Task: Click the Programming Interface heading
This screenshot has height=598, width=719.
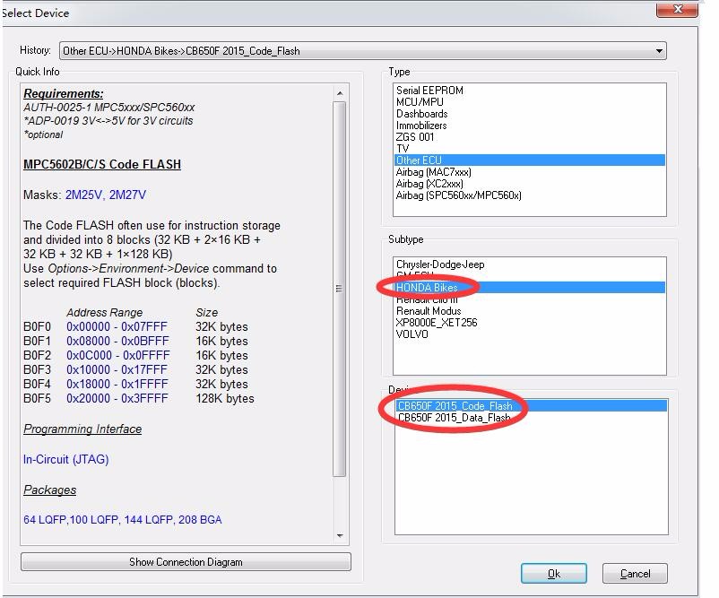Action: click(82, 429)
